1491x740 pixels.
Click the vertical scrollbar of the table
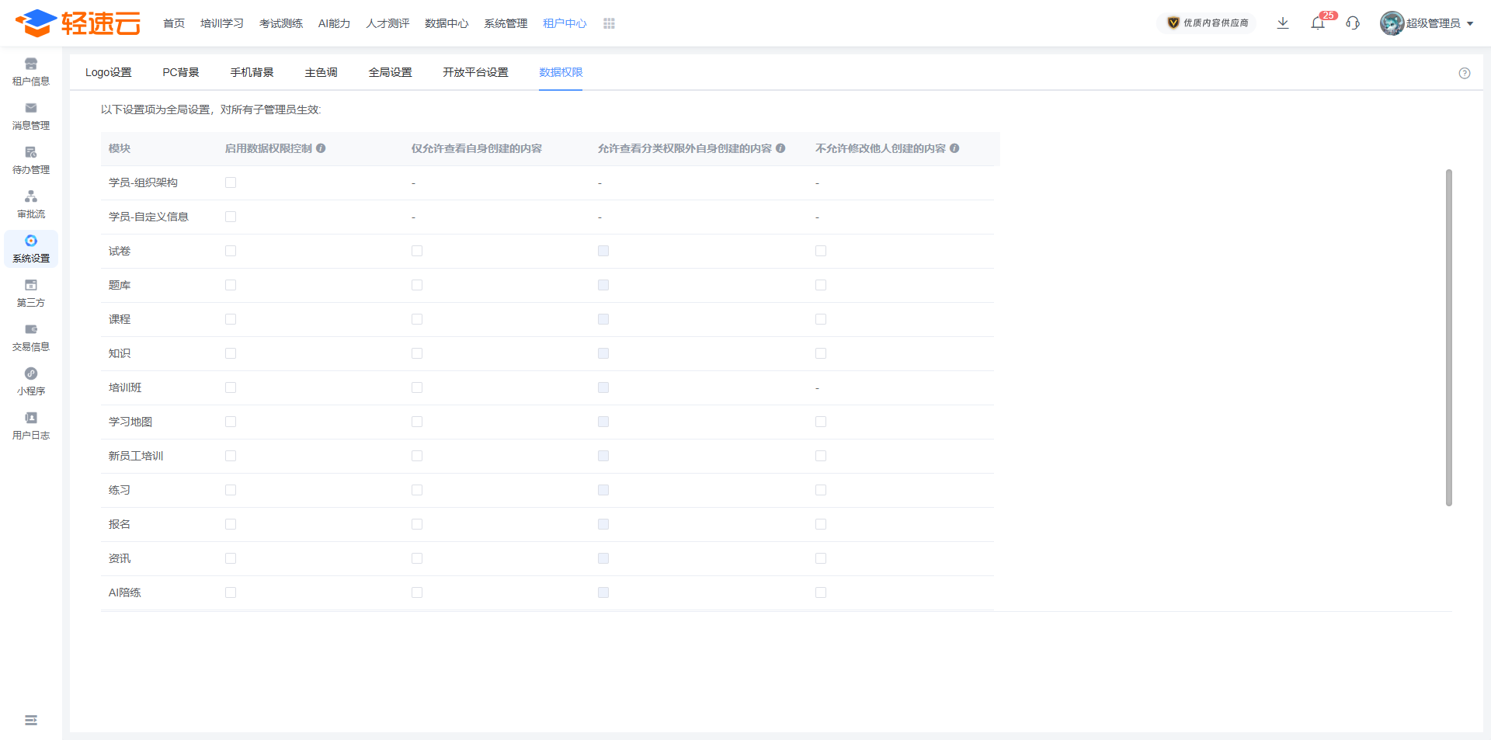coord(1448,337)
